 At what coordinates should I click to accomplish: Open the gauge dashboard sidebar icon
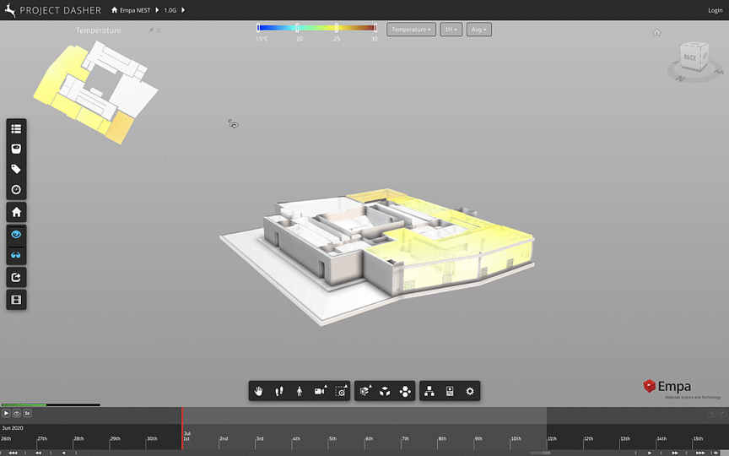point(16,190)
